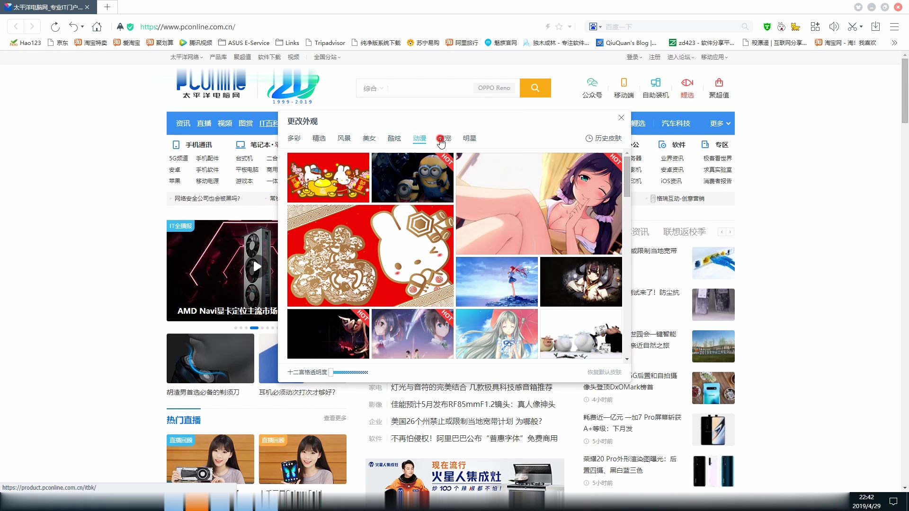Open the browser hamburger menu
The width and height of the screenshot is (909, 511).
point(894,26)
